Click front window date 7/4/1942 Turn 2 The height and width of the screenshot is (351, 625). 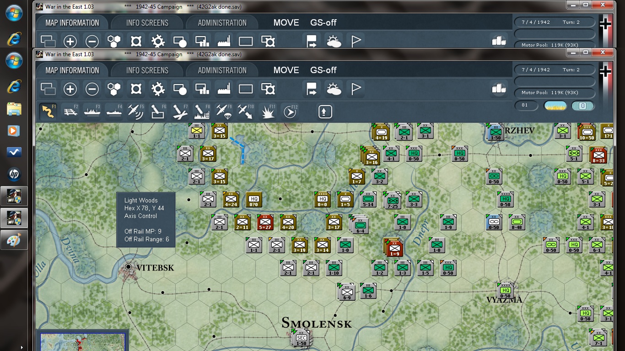point(555,70)
